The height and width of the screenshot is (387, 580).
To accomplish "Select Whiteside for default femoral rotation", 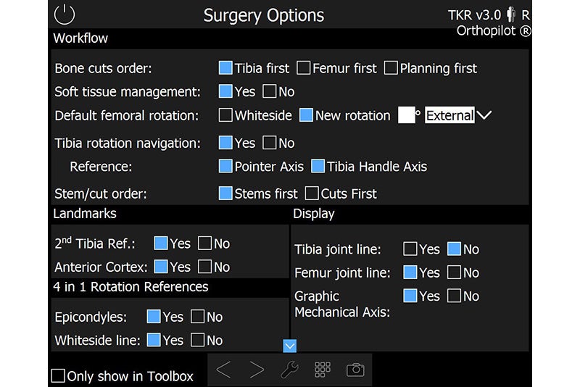I will tap(225, 115).
